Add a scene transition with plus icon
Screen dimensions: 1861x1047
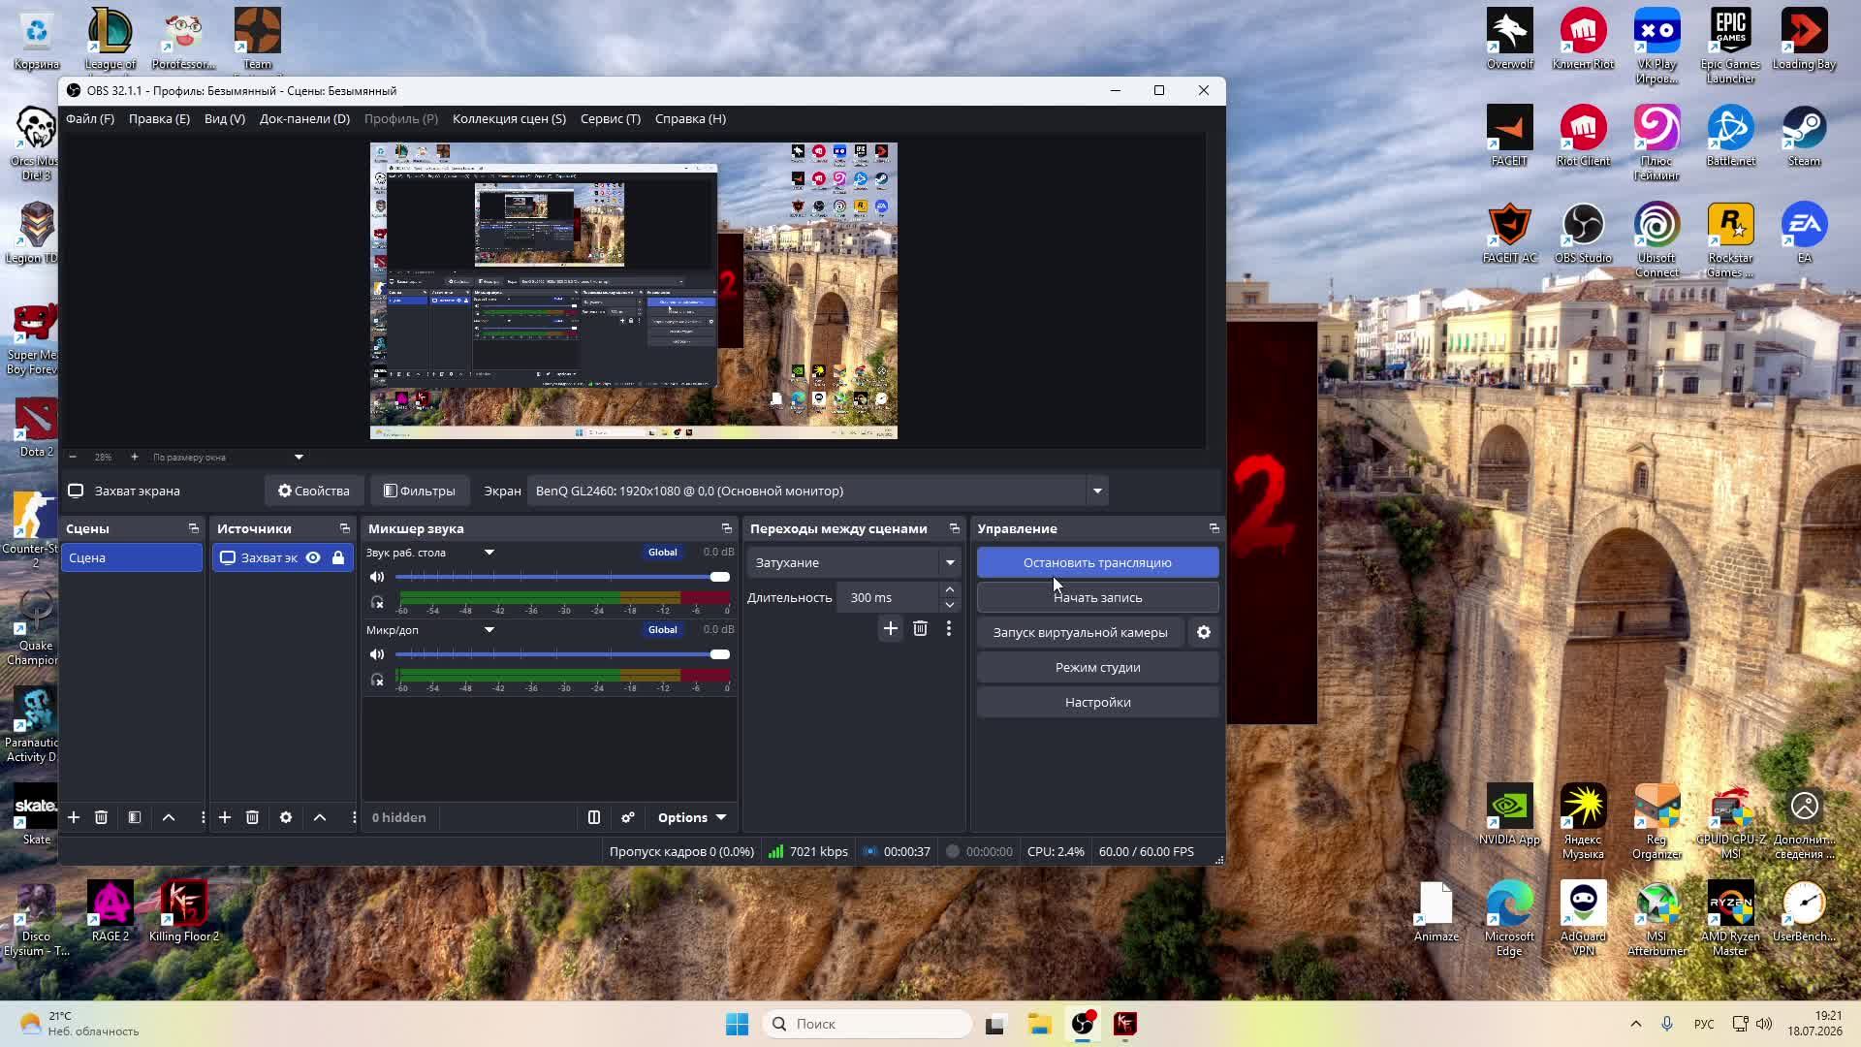coord(891,628)
